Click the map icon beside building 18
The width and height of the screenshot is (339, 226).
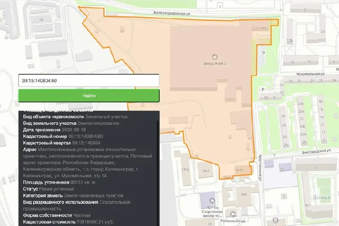click(275, 220)
